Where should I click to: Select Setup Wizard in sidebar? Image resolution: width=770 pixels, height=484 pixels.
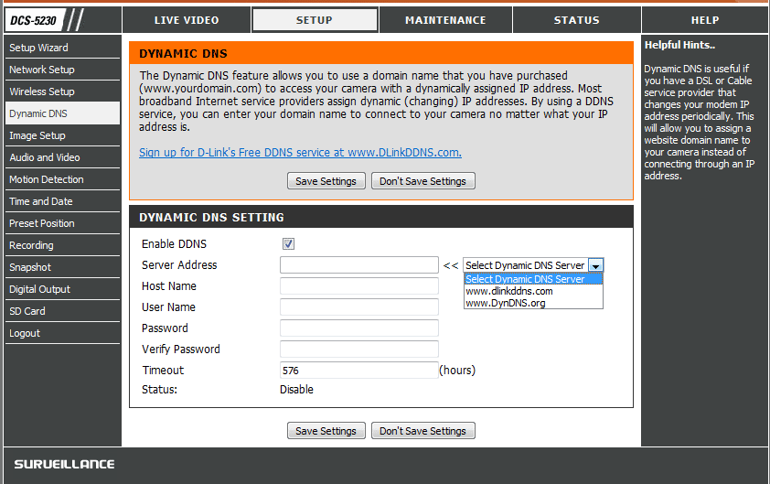pos(62,48)
